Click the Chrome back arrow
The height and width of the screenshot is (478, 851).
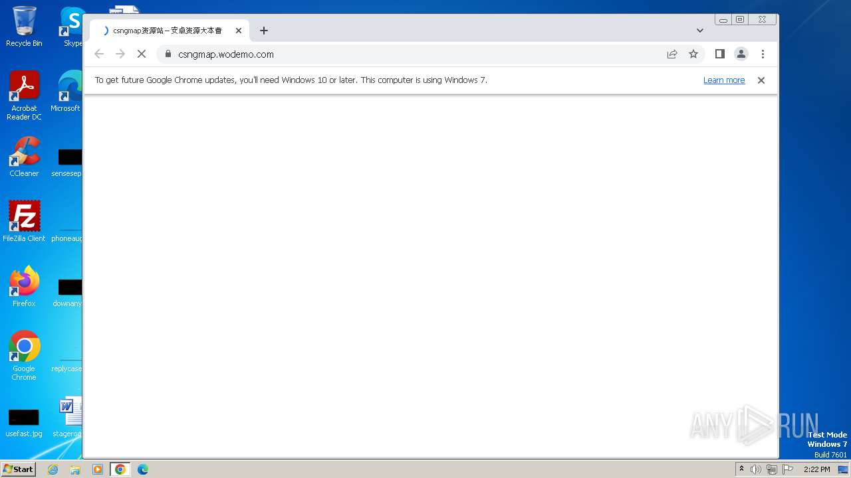point(99,54)
